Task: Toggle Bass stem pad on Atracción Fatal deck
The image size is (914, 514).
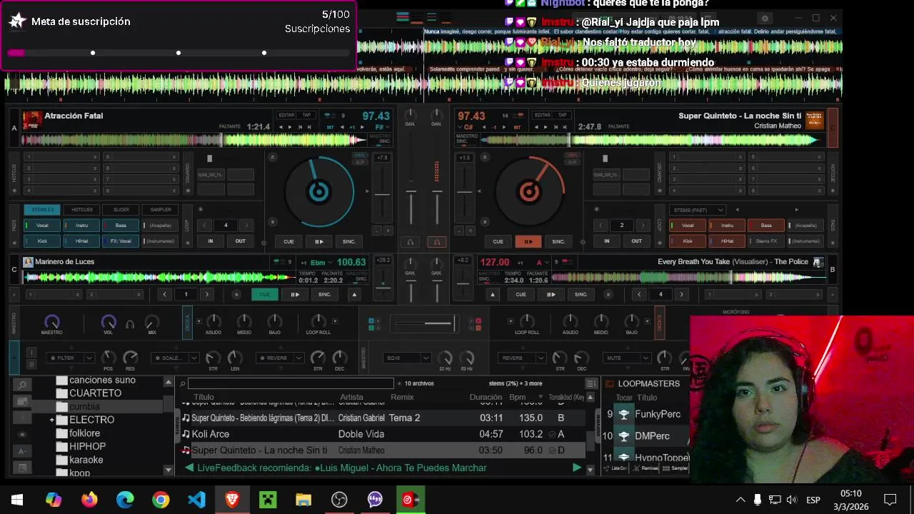Action: (x=121, y=226)
